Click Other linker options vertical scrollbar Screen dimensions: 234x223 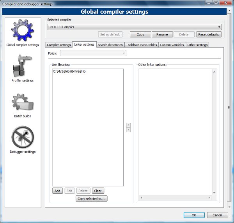pyautogui.click(x=214, y=132)
